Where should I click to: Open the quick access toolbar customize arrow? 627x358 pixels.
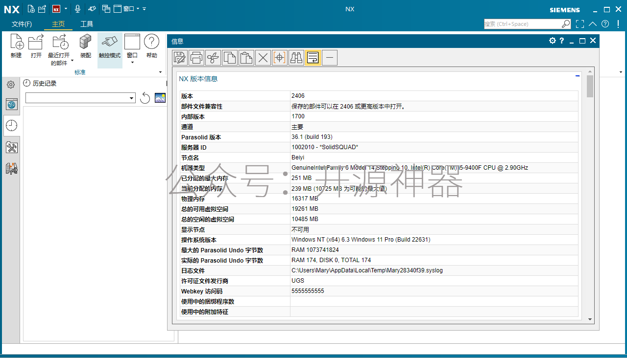click(145, 9)
